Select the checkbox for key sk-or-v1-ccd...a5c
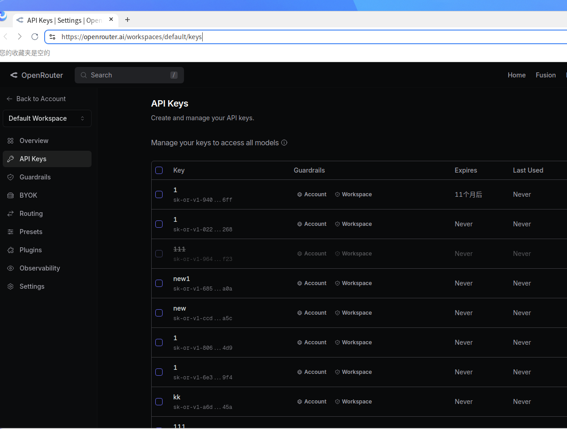The height and width of the screenshot is (429, 567). click(x=159, y=313)
